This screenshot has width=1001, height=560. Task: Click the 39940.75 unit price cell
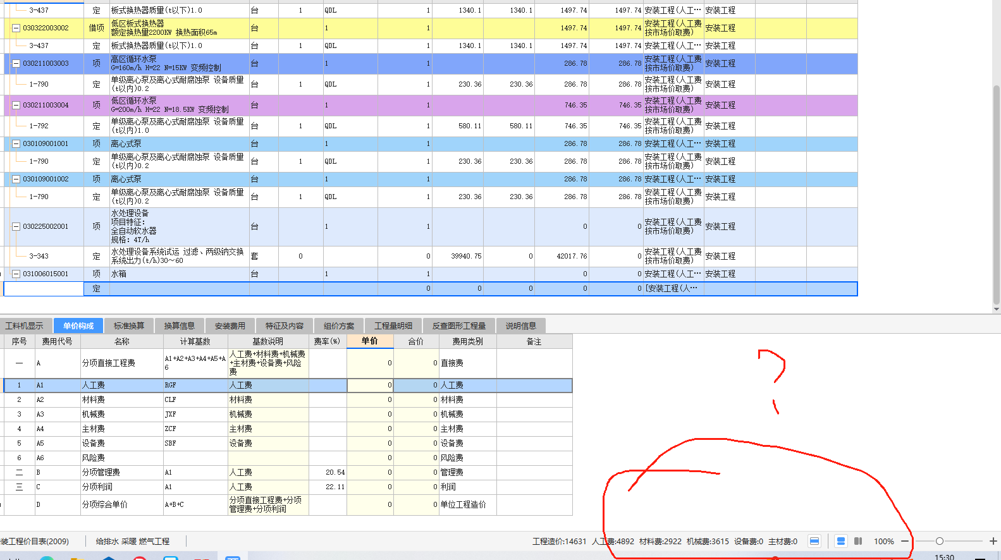click(458, 256)
